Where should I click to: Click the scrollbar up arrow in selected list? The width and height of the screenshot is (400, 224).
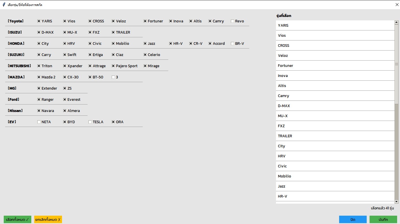pos(397,22)
